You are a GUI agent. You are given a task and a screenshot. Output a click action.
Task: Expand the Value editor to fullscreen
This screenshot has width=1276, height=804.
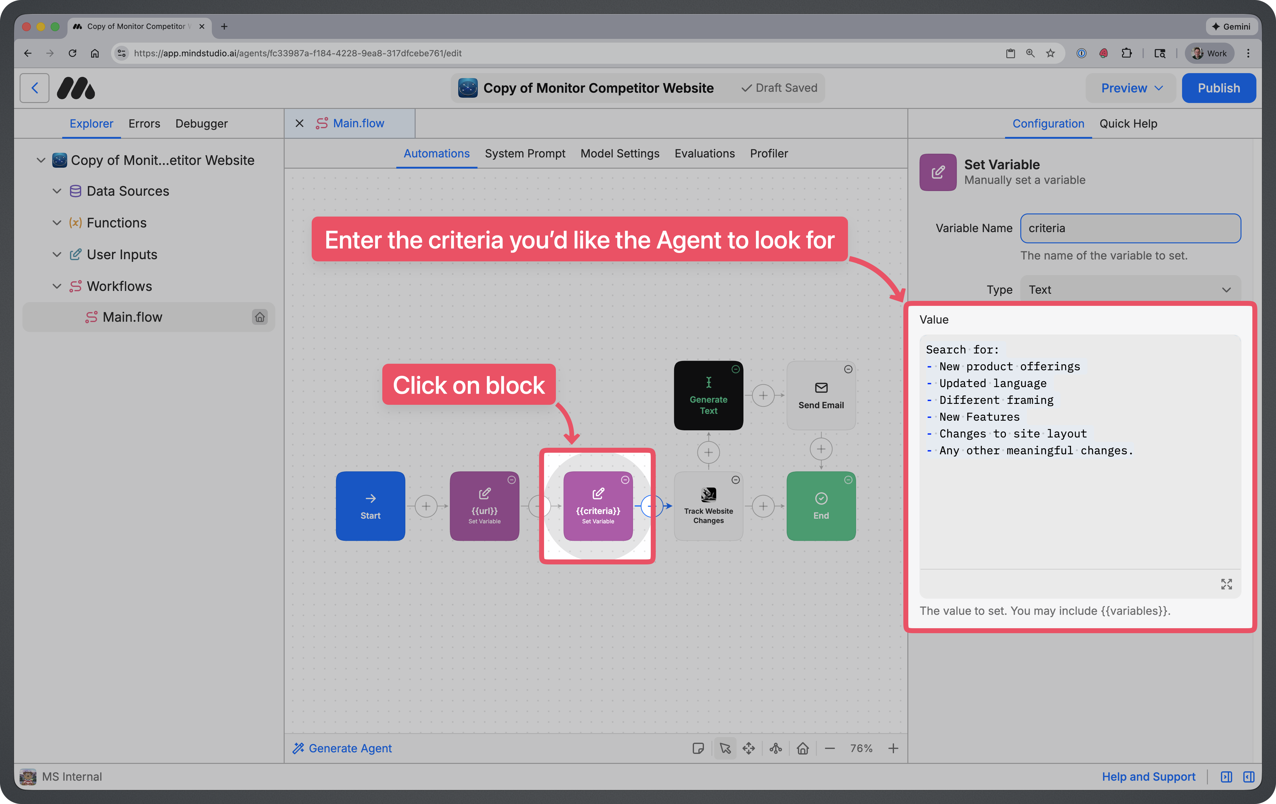pyautogui.click(x=1226, y=584)
